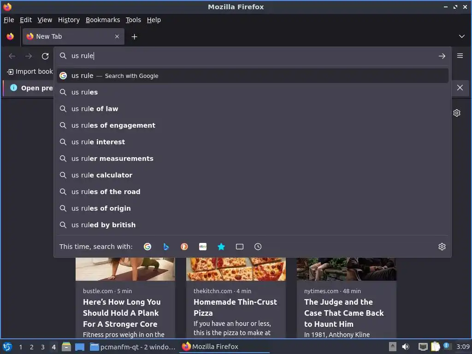
Task: Open the volume control tray icon
Action: pyautogui.click(x=406, y=347)
